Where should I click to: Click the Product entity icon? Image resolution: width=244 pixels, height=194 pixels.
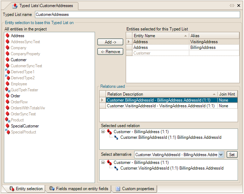[7, 120]
